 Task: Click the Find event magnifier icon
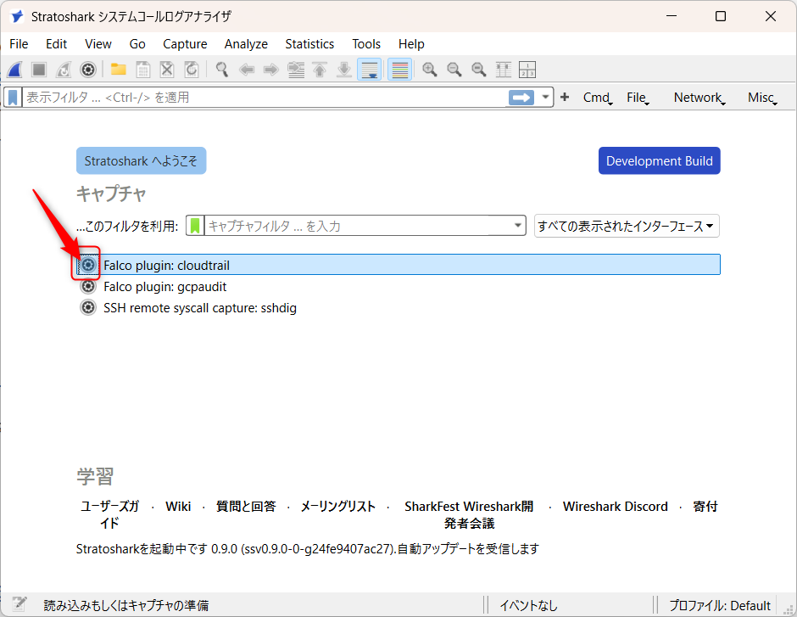click(221, 70)
